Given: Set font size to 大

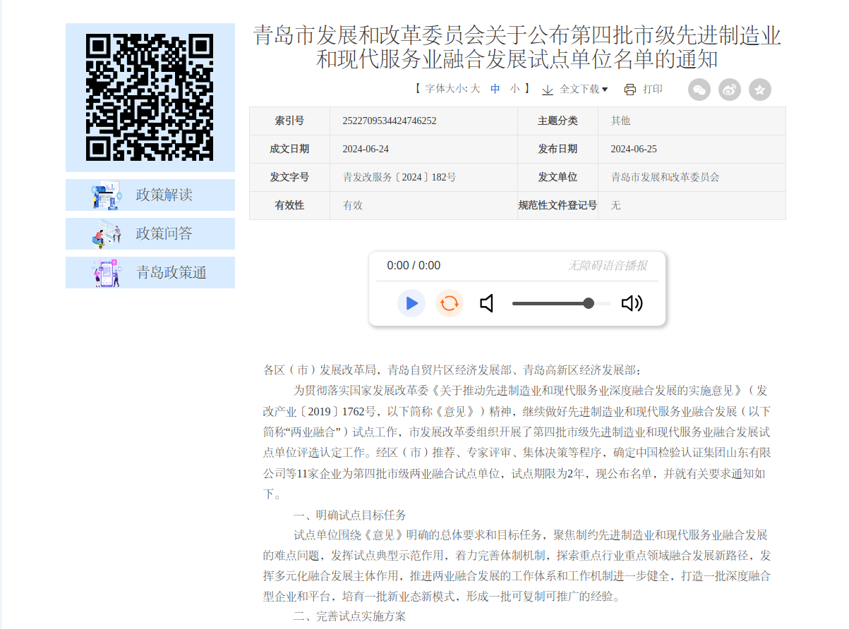Looking at the screenshot, I should click(x=475, y=89).
